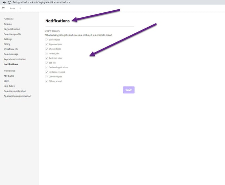
Task: Open Attributes under Workforce
Action: pyautogui.click(x=9, y=76)
